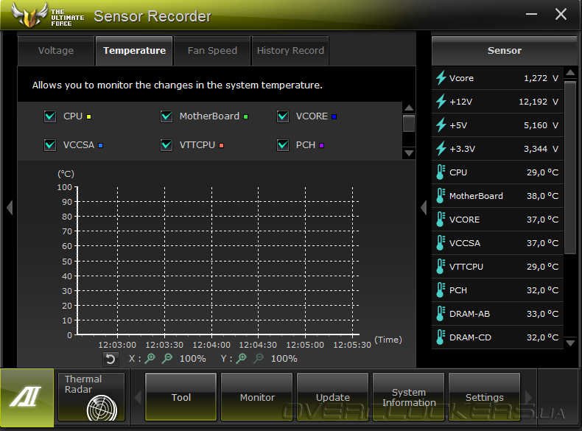This screenshot has width=582, height=431.
Task: Click the Monitor button
Action: [x=257, y=397]
